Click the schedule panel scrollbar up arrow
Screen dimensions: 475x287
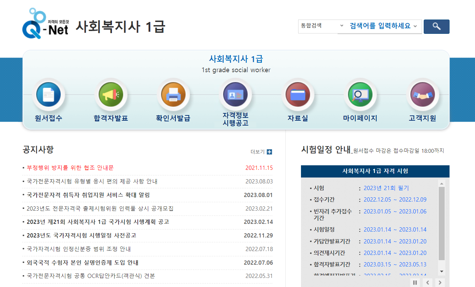pos(442,183)
